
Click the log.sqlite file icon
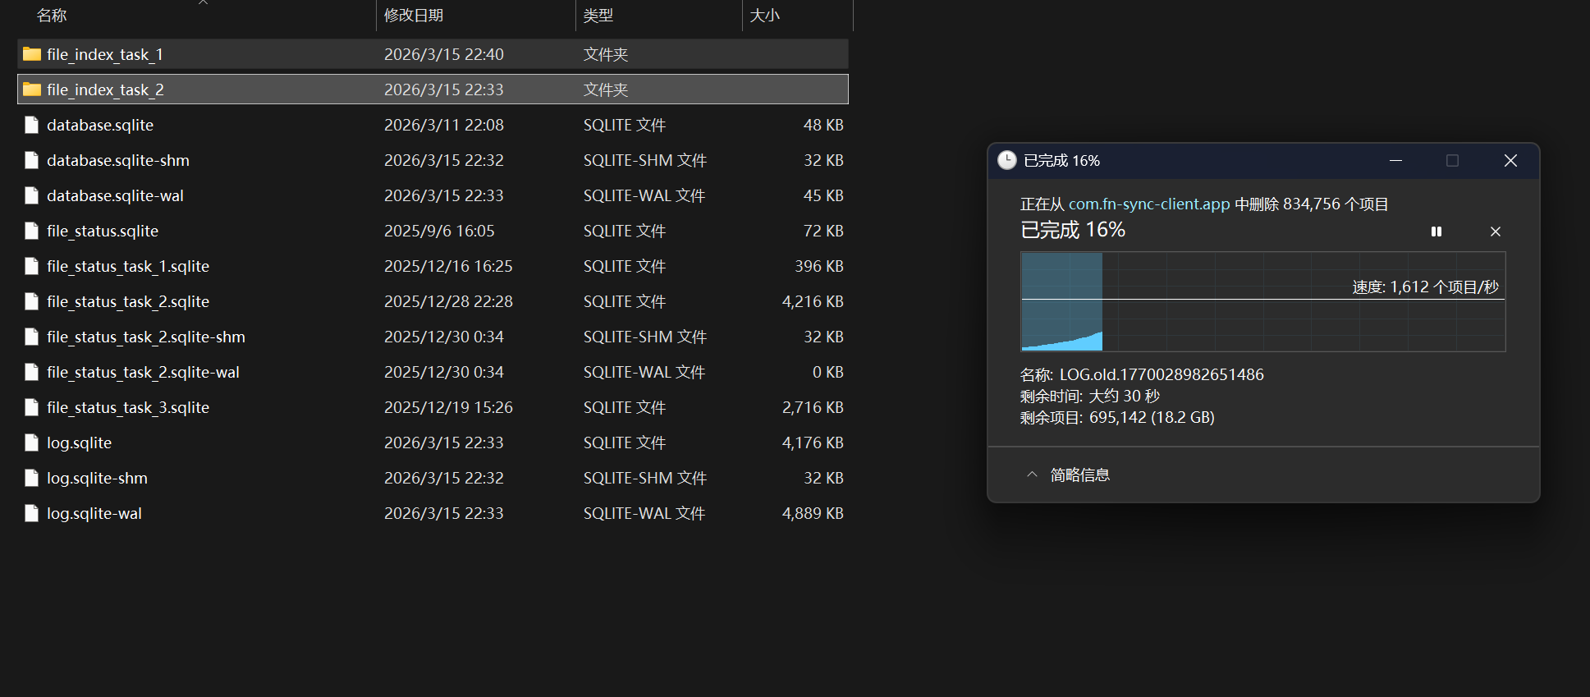32,443
